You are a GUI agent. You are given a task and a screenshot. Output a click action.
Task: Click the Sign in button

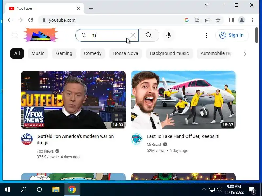[x=232, y=35]
